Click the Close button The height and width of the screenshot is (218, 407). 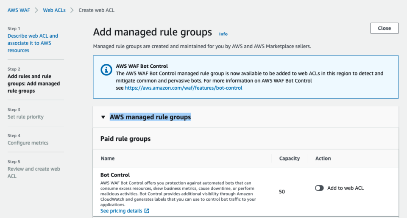pos(385,28)
